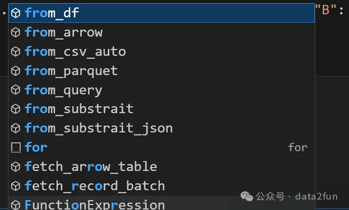Select FunctionExpression class suggestion
Viewport: 349px width, 210px height.
point(95,204)
